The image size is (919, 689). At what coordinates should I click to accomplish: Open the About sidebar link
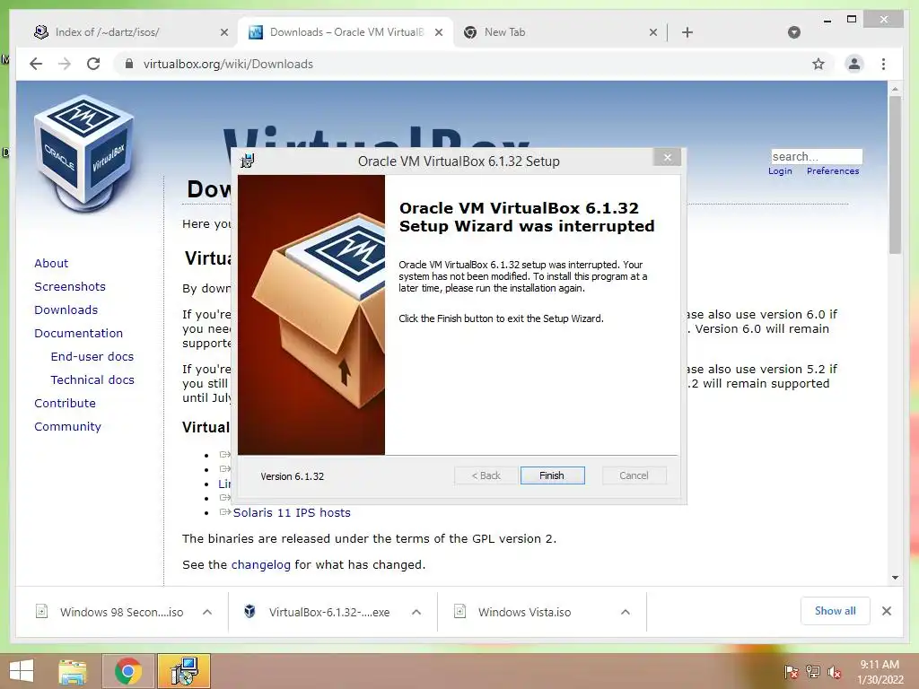click(x=51, y=263)
